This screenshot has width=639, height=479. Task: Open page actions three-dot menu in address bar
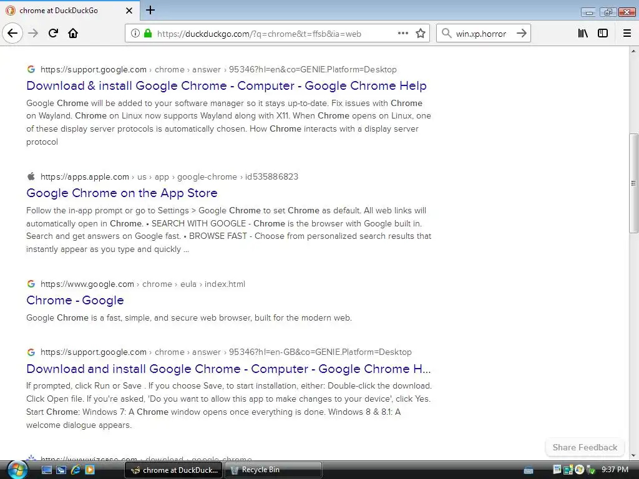[x=402, y=33]
